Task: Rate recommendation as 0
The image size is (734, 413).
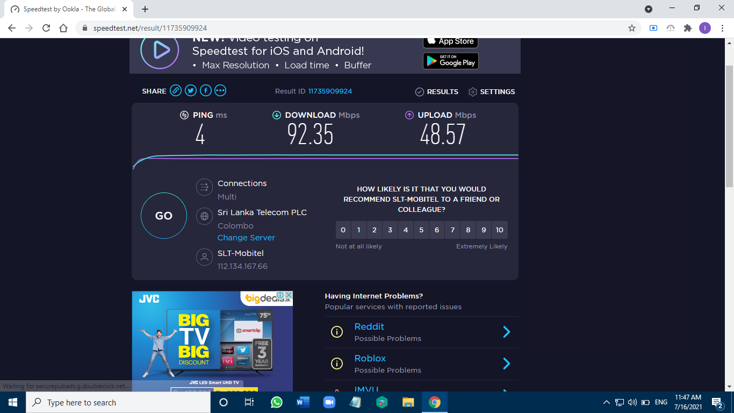Action: click(343, 230)
